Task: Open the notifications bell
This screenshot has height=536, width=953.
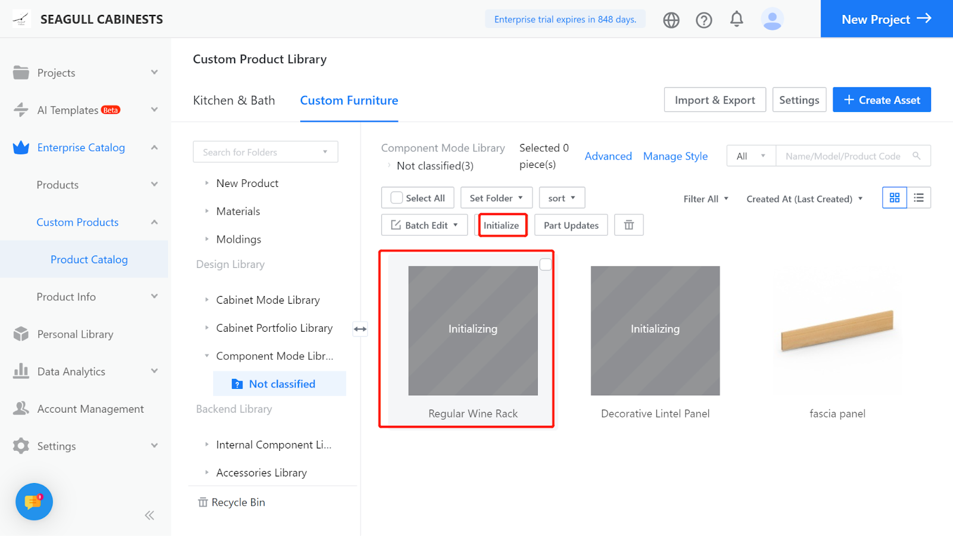Action: click(x=737, y=19)
